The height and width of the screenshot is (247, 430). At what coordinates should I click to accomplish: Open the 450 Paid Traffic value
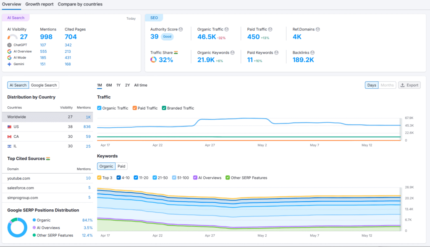[253, 37]
